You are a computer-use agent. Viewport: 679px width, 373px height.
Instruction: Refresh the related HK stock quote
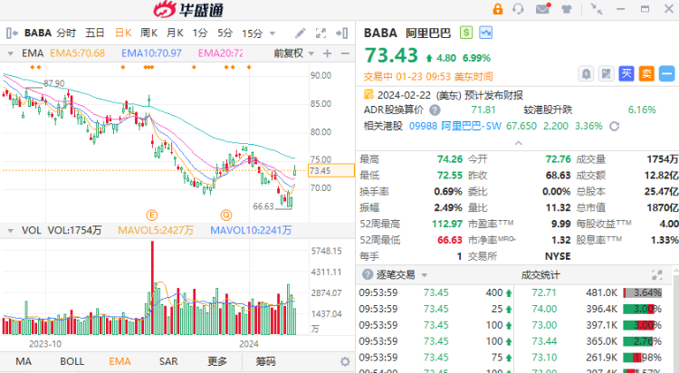(614, 126)
